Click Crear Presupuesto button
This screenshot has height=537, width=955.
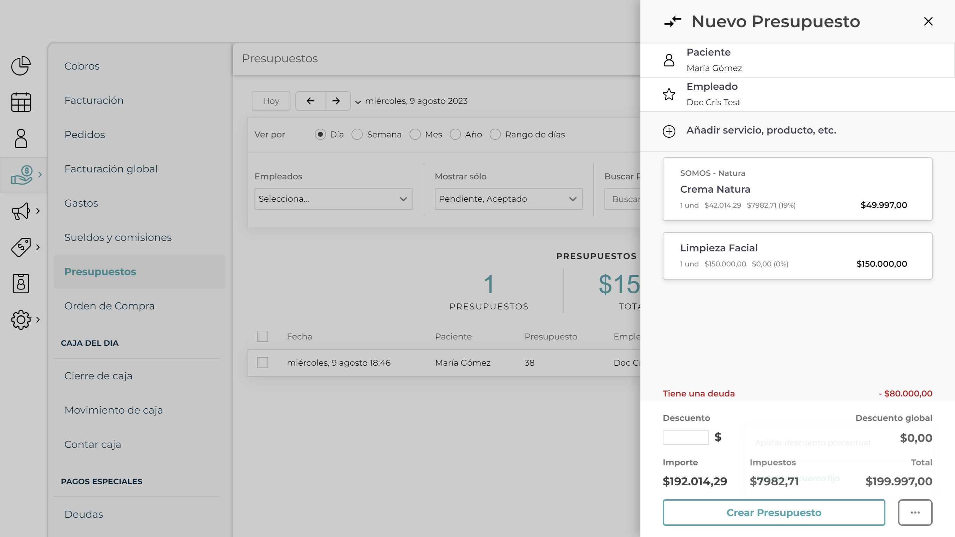(x=774, y=513)
